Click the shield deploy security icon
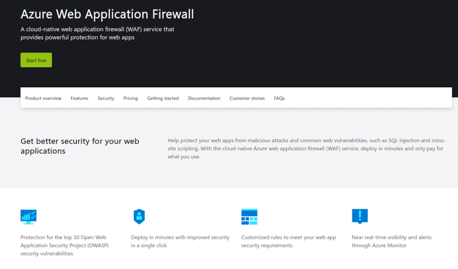 coord(139,217)
